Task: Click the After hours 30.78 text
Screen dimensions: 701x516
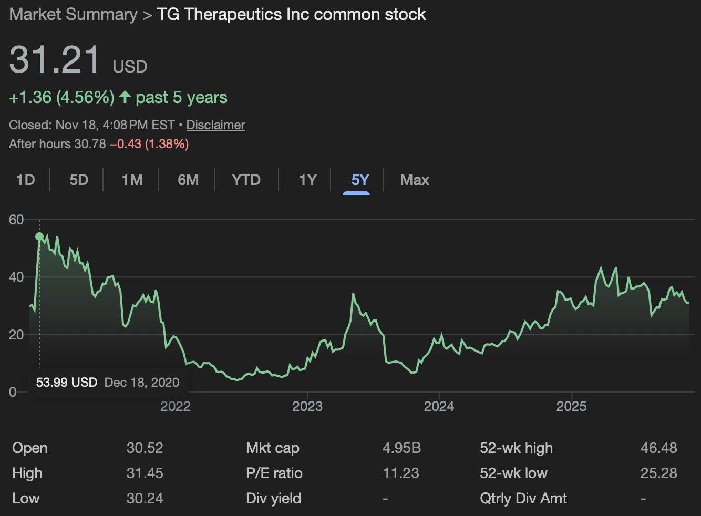Action: (x=57, y=144)
